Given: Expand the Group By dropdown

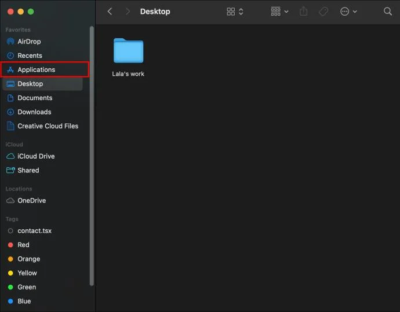Looking at the screenshot, I should [279, 12].
